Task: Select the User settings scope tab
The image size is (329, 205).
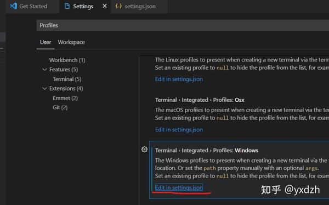Action: point(46,42)
